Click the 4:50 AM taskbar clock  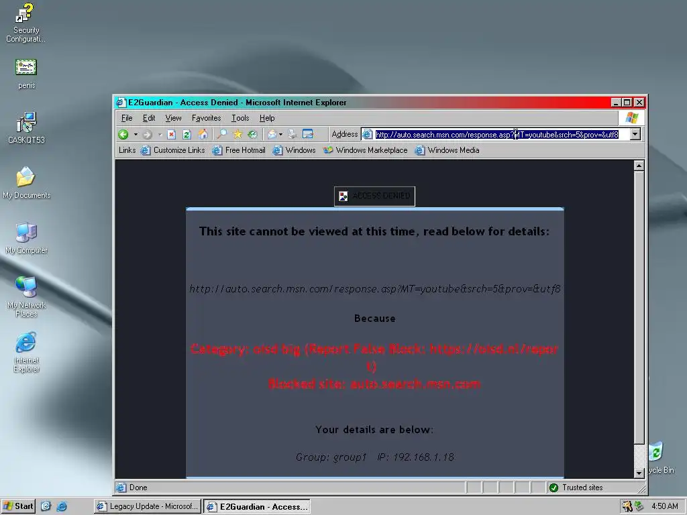(x=665, y=506)
